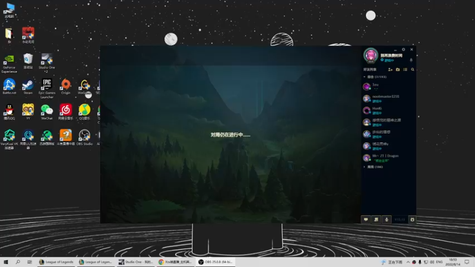
Task: Select friend 1eu in the list
Action: (x=389, y=87)
